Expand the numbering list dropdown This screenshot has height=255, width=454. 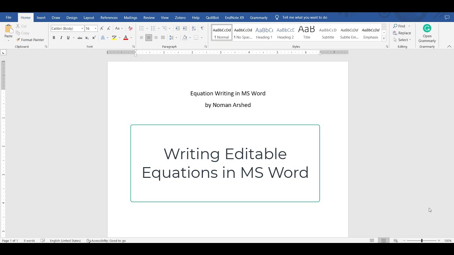[159, 28]
